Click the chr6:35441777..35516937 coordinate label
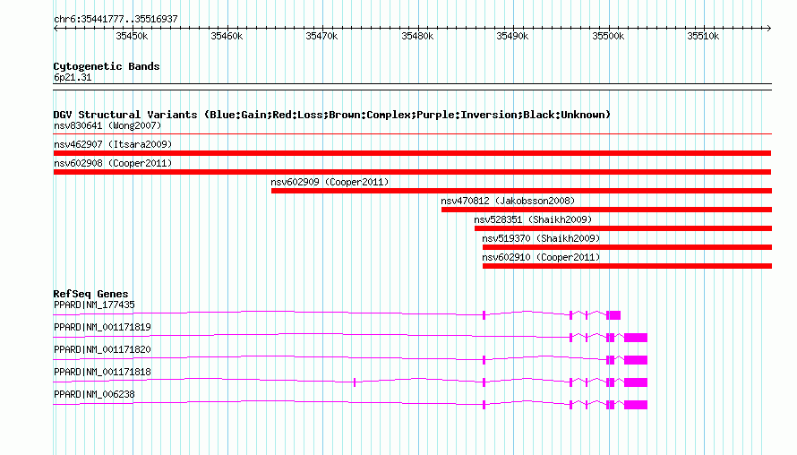Image resolution: width=797 pixels, height=455 pixels. coord(116,20)
